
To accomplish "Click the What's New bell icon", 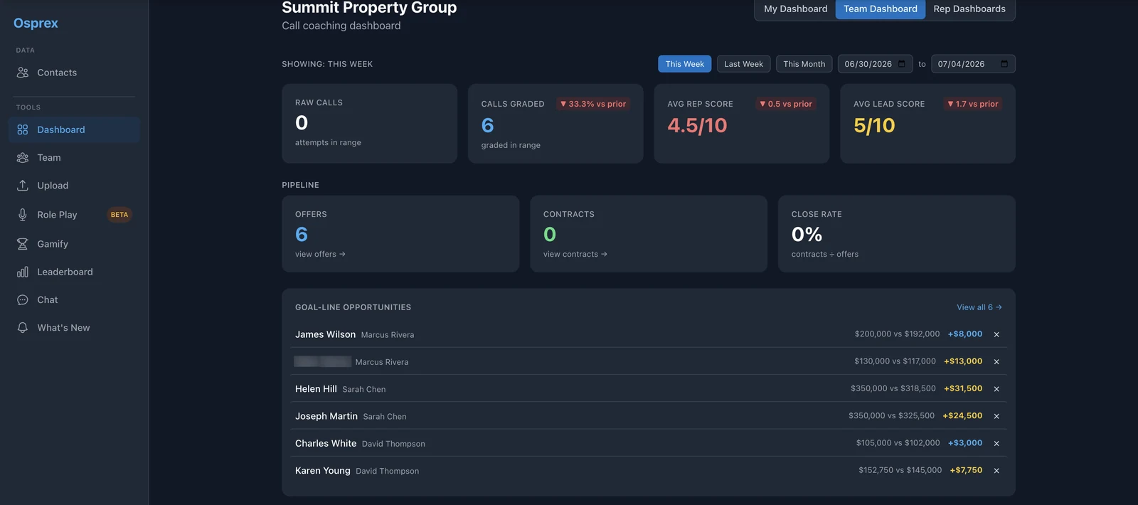I will click(23, 328).
